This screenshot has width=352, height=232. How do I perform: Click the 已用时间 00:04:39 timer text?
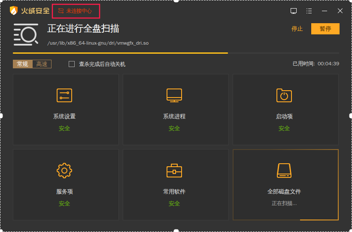[x=316, y=64]
